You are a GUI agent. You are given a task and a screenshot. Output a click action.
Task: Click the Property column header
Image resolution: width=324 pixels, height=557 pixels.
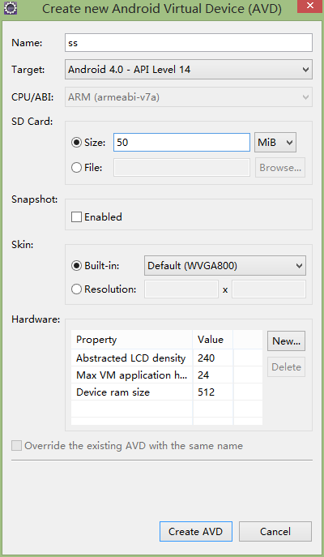(132, 340)
